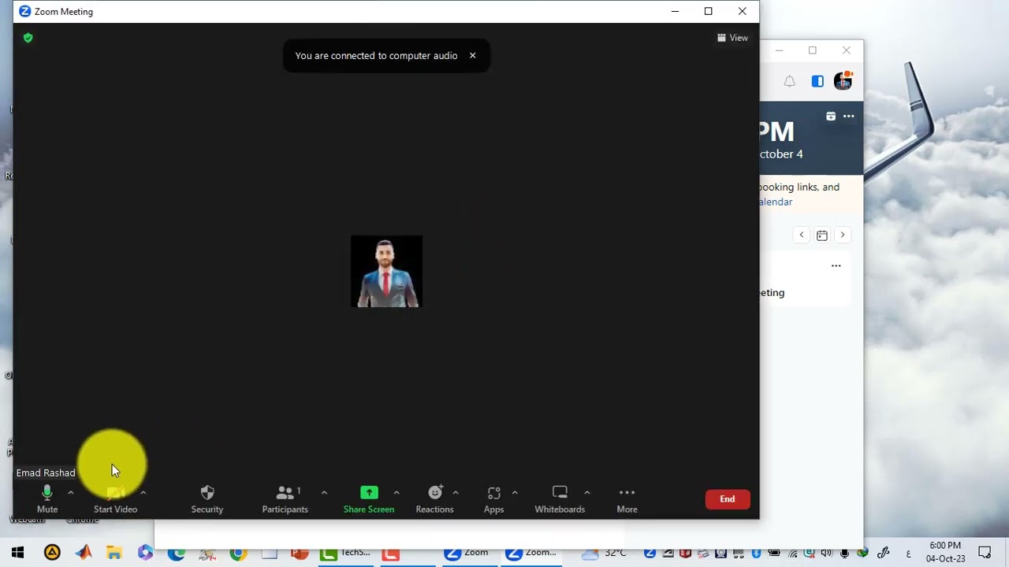
Task: Open the Participants panel
Action: click(285, 499)
